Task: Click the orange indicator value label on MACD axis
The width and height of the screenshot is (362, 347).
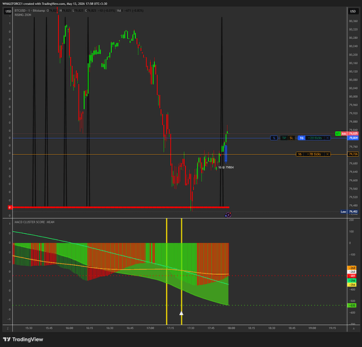Action: [352, 268]
